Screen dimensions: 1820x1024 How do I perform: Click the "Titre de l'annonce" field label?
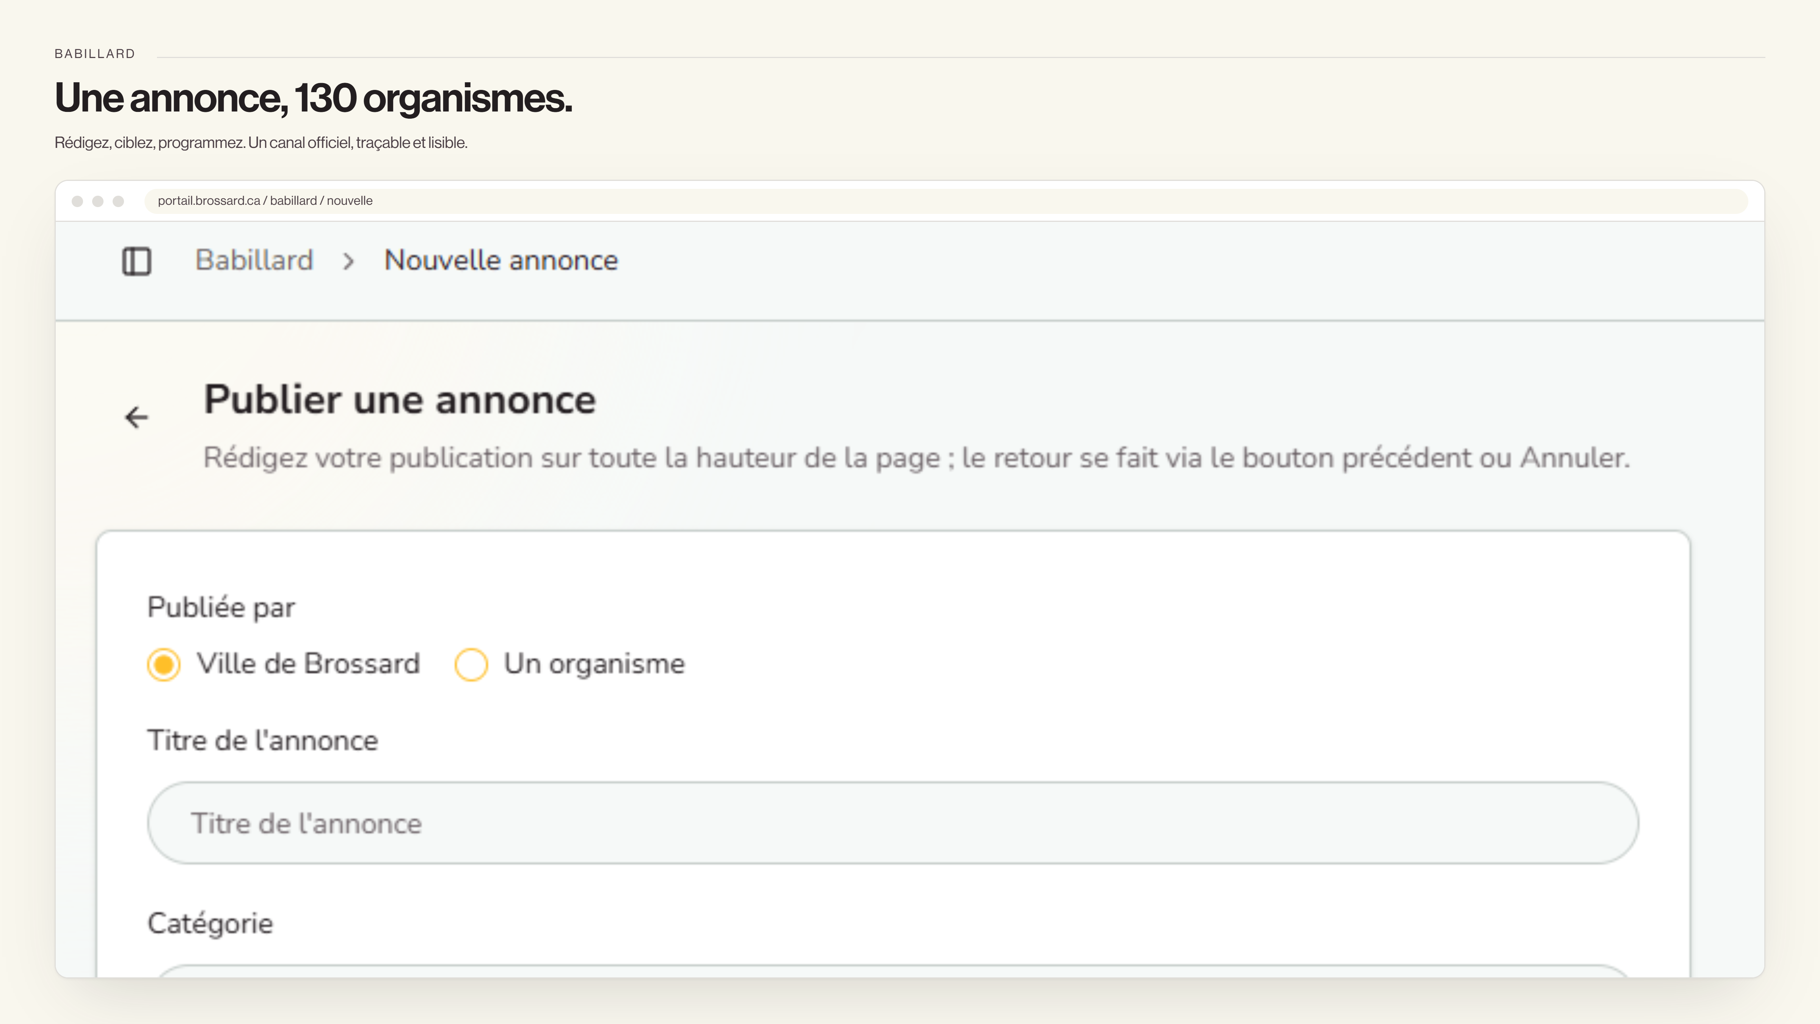tap(263, 741)
